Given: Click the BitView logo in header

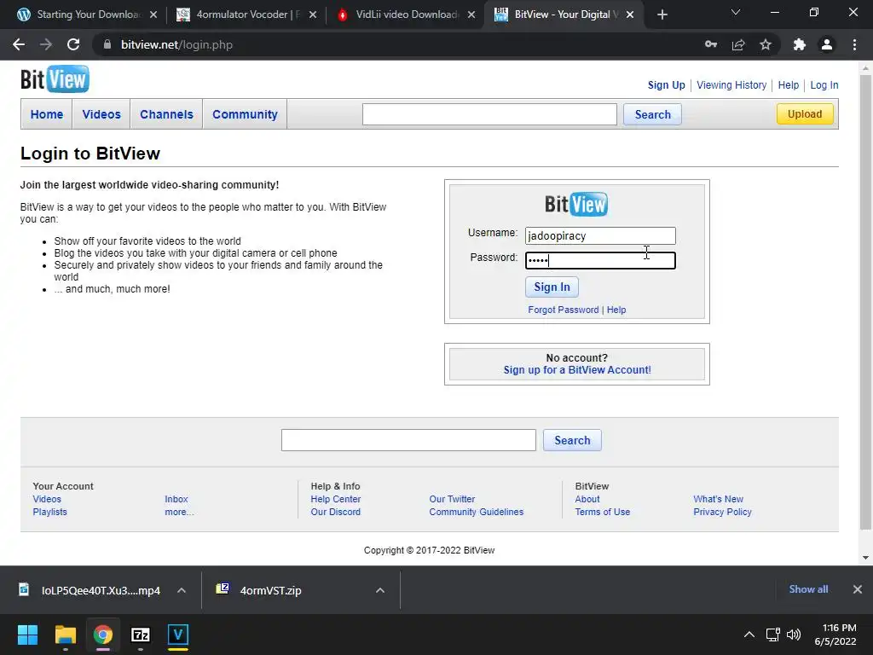Looking at the screenshot, I should click(55, 79).
